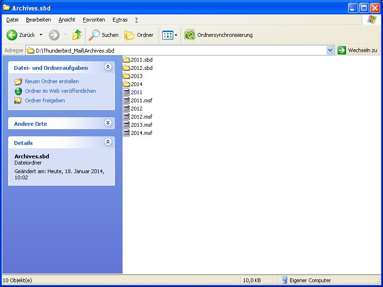Click the Ansichten view mode icon
This screenshot has width=383, height=287.
coord(167,35)
